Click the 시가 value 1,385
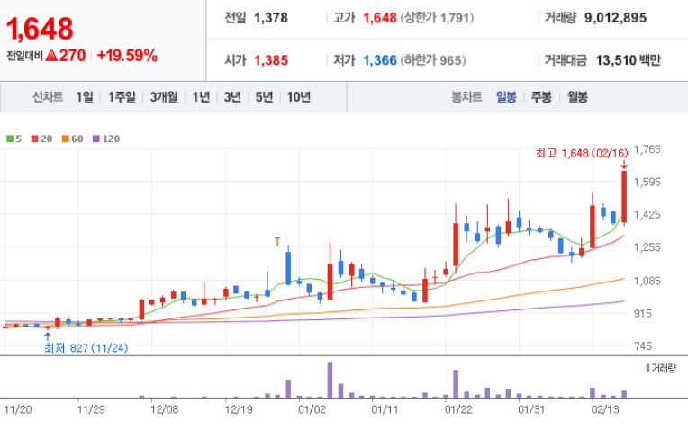Screen dimensions: 688x430 click(x=271, y=60)
